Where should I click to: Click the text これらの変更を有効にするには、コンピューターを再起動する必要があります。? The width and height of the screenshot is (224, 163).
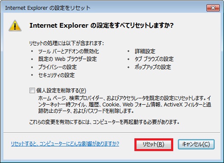pos(105,122)
